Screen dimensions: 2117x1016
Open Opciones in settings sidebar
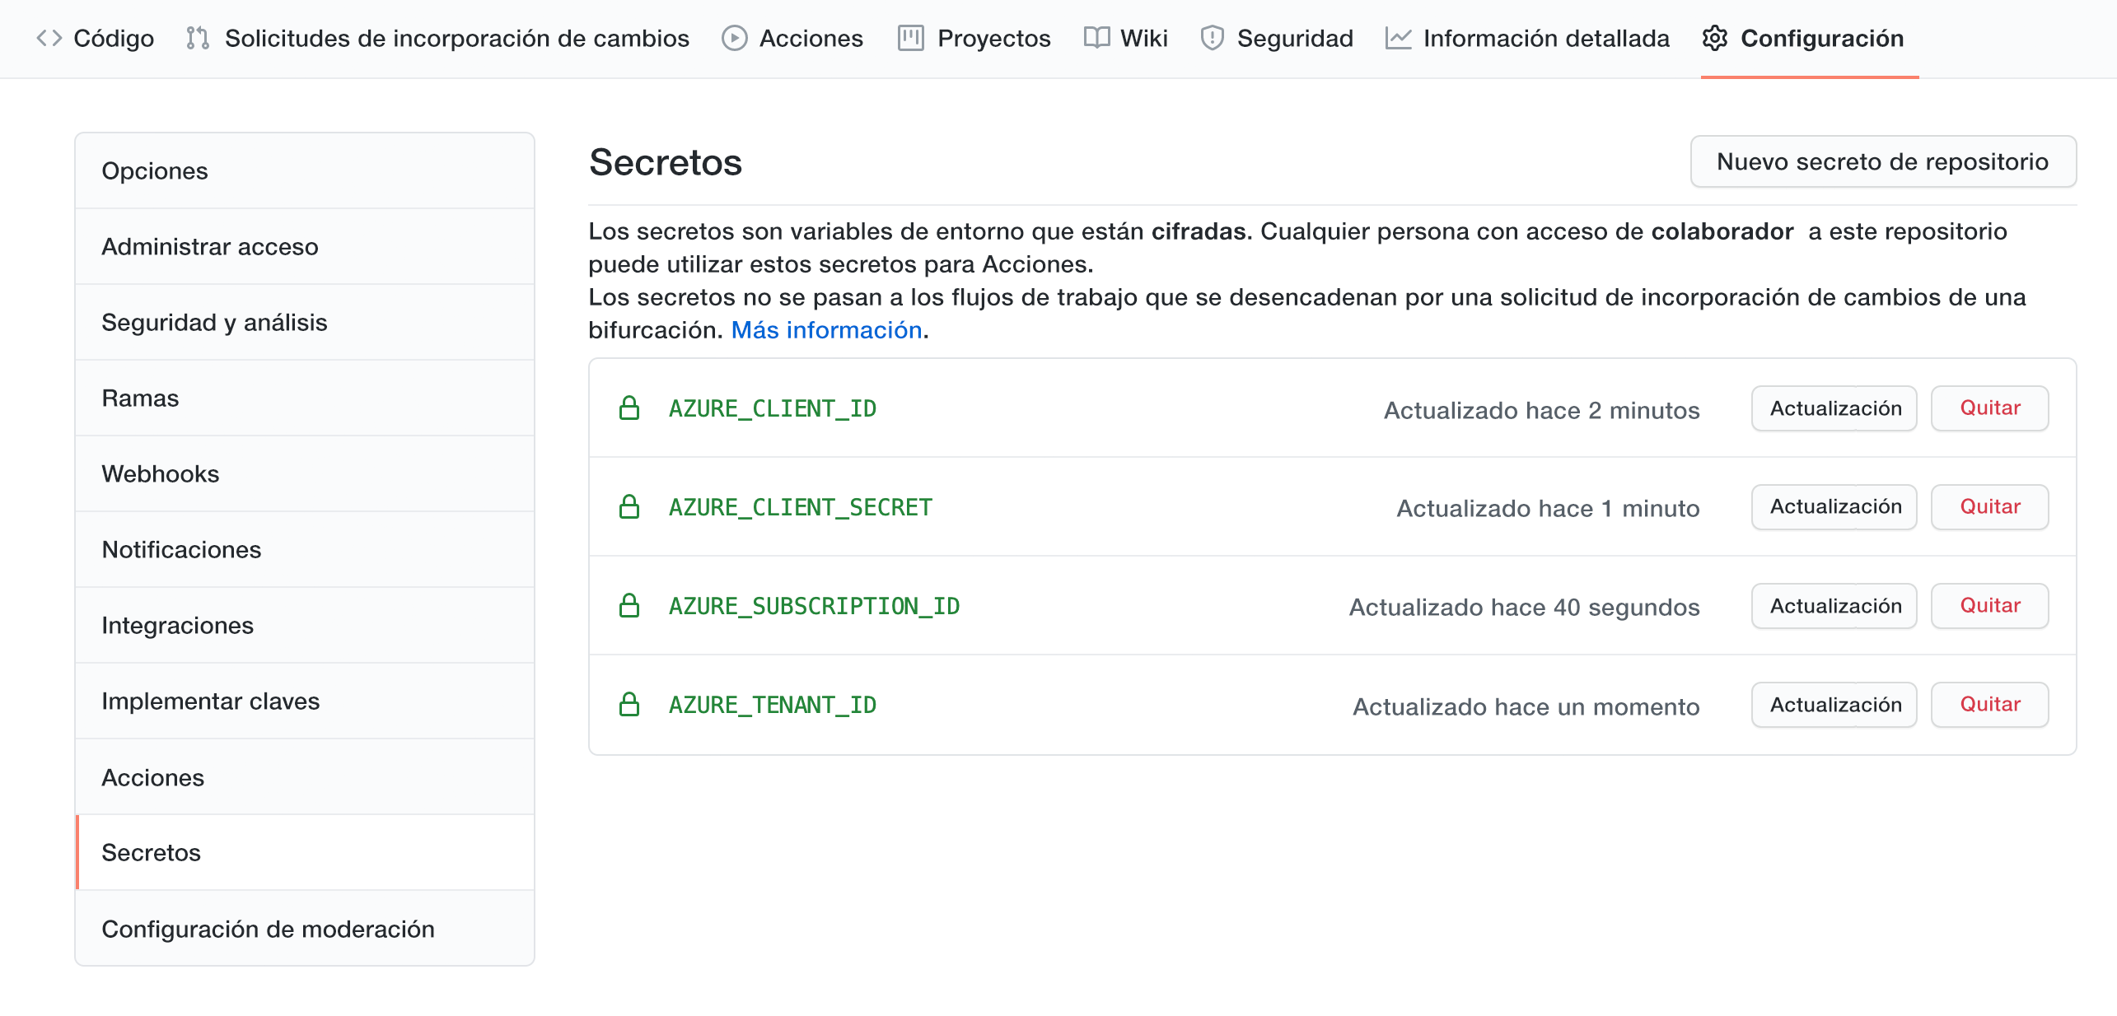pyautogui.click(x=305, y=170)
